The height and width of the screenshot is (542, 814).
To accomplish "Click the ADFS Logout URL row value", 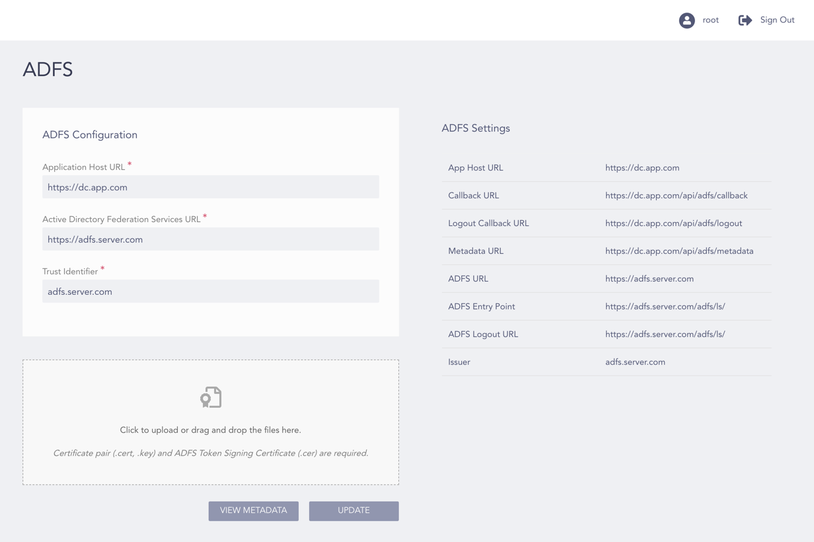I will click(x=665, y=334).
